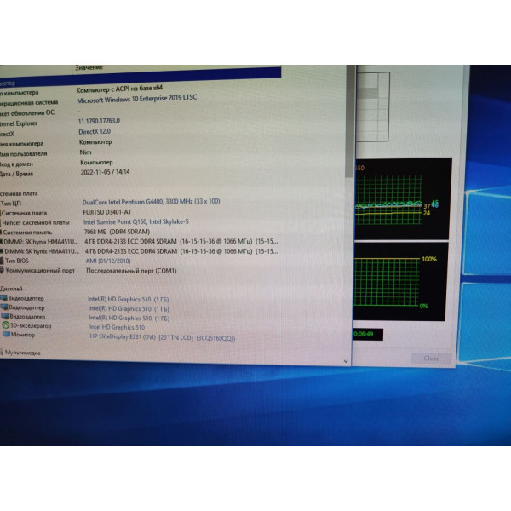Click the Значение column header

point(89,67)
